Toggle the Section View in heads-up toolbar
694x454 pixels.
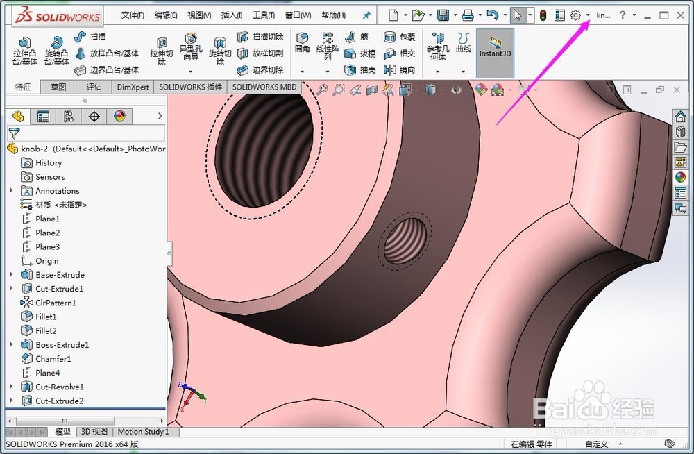point(373,90)
